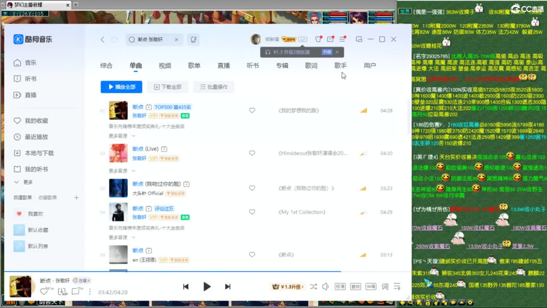
Task: Click the VIP badge next to username
Action: [289, 39]
